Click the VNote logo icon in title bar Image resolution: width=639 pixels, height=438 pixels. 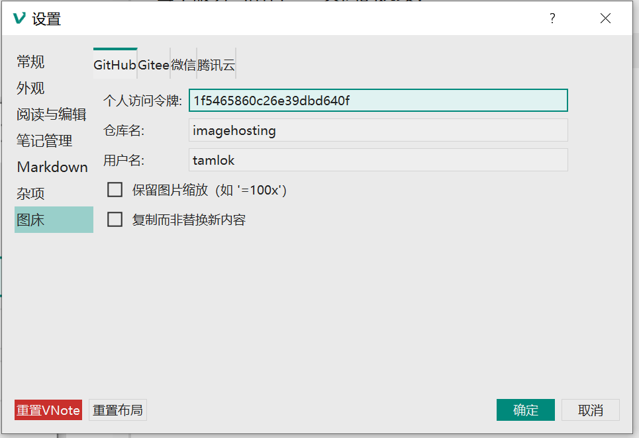19,19
